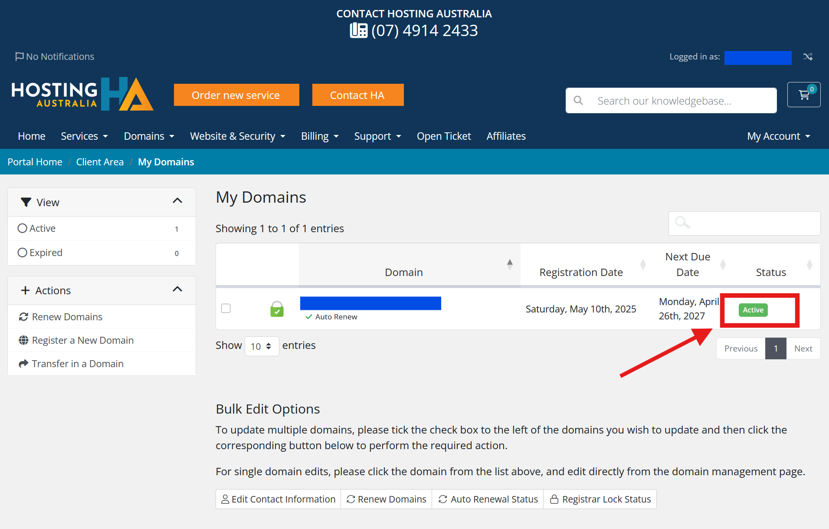Screen dimensions: 829x529
Task: Click the green padlock SSL icon
Action: click(277, 309)
